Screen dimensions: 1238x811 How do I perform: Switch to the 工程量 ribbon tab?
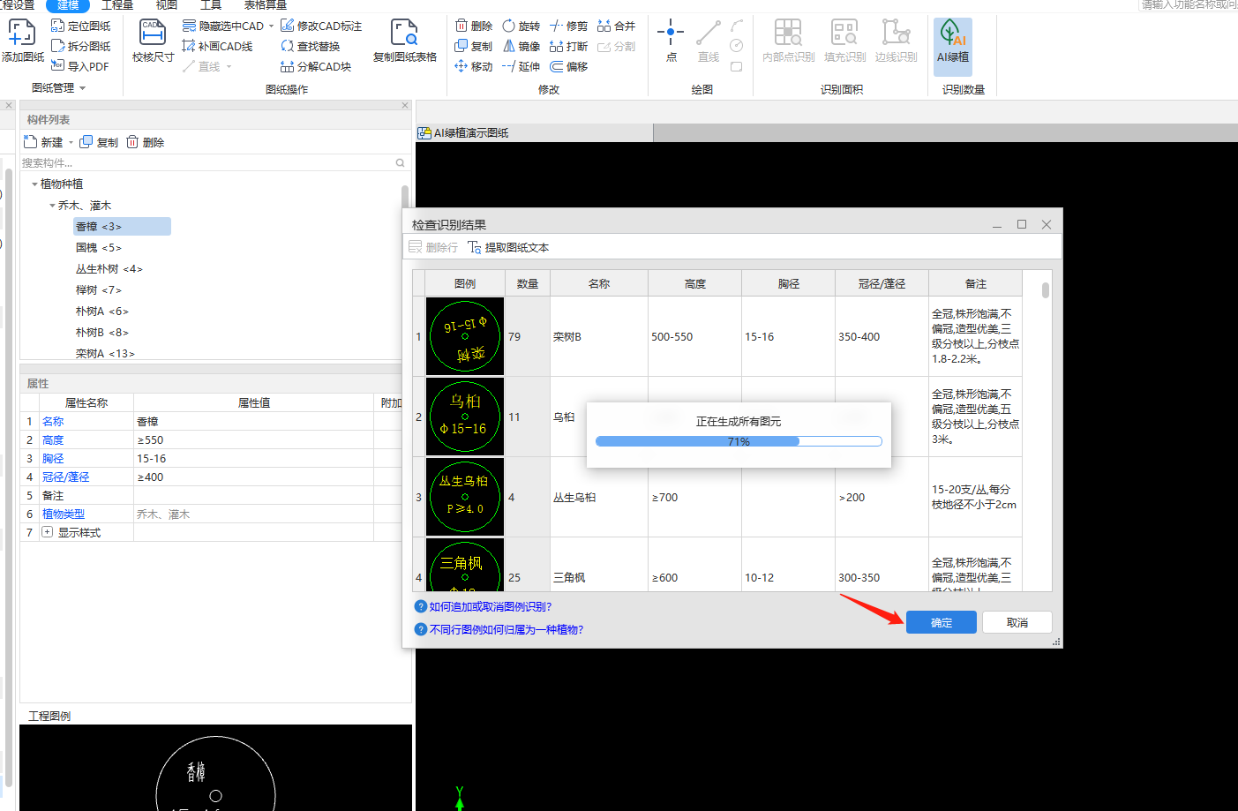pos(117,5)
